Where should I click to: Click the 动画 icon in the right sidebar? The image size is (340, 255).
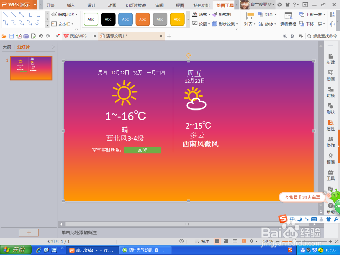coord(330,75)
